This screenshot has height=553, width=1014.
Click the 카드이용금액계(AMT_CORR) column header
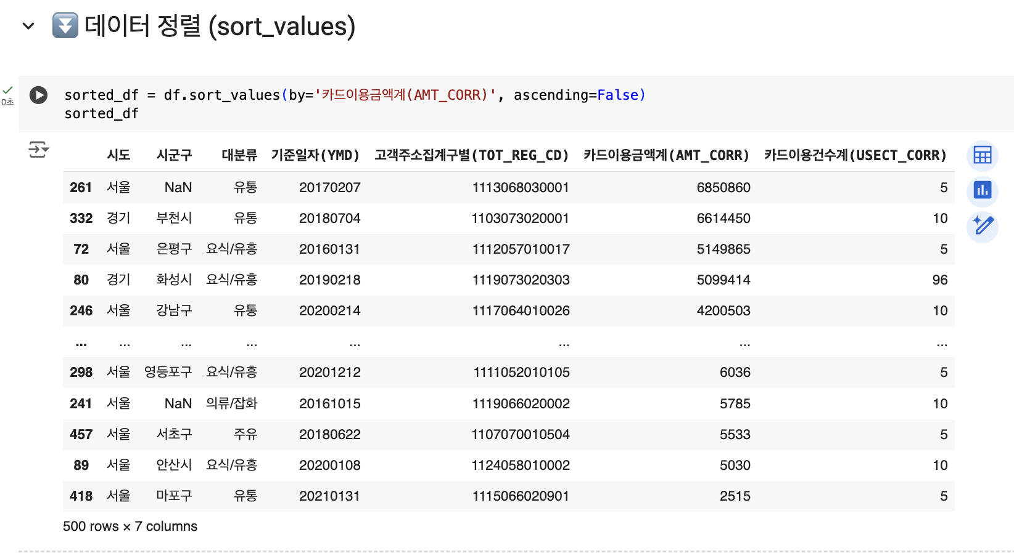coord(667,155)
